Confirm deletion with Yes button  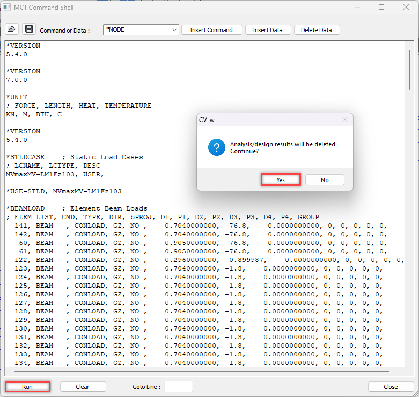[281, 180]
